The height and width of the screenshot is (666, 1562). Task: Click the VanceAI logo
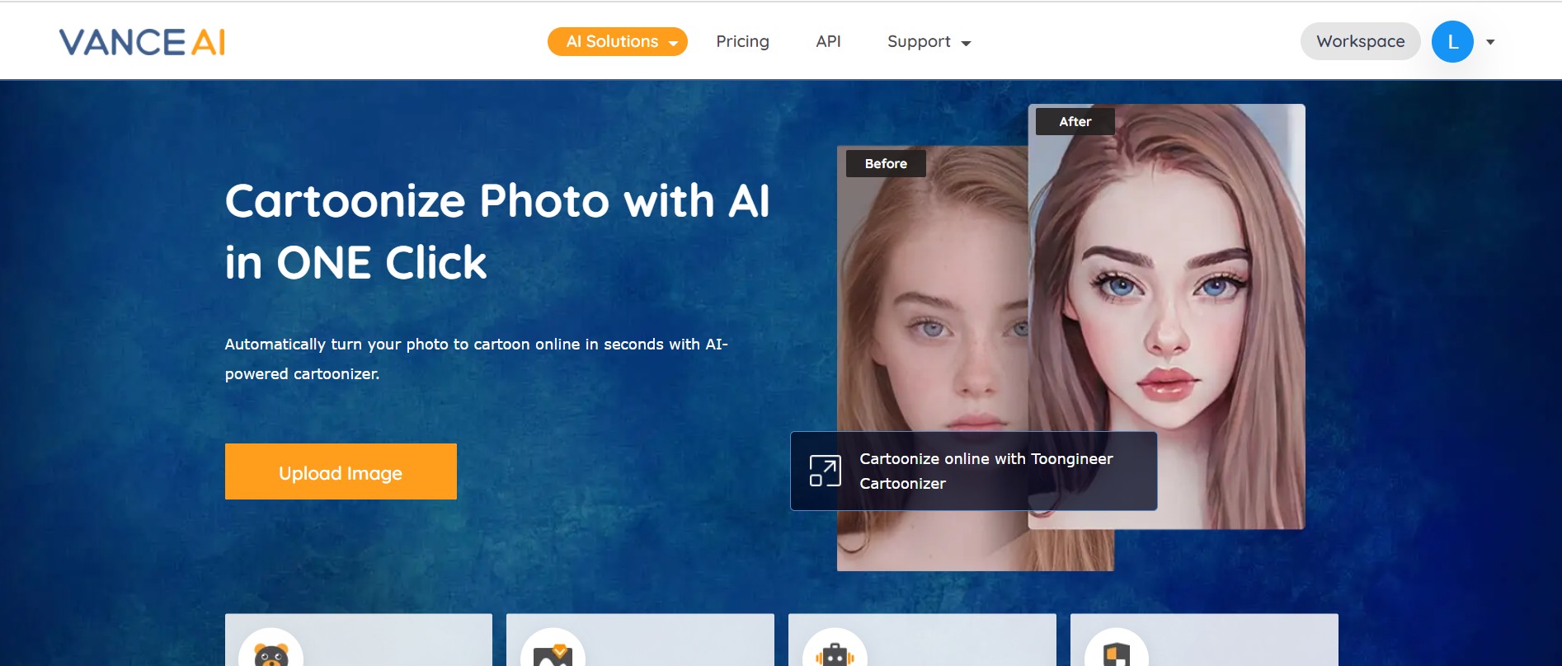(142, 42)
